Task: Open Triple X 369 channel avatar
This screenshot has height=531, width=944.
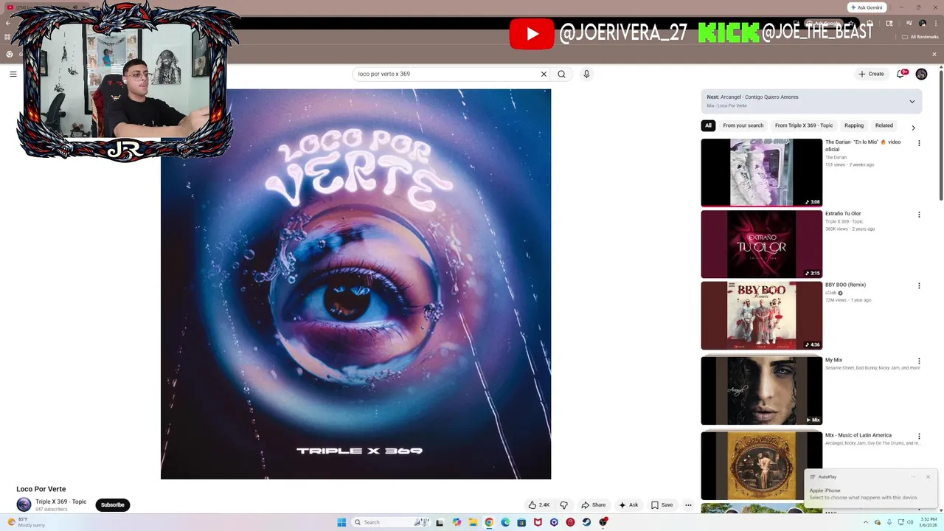Action: click(x=24, y=504)
